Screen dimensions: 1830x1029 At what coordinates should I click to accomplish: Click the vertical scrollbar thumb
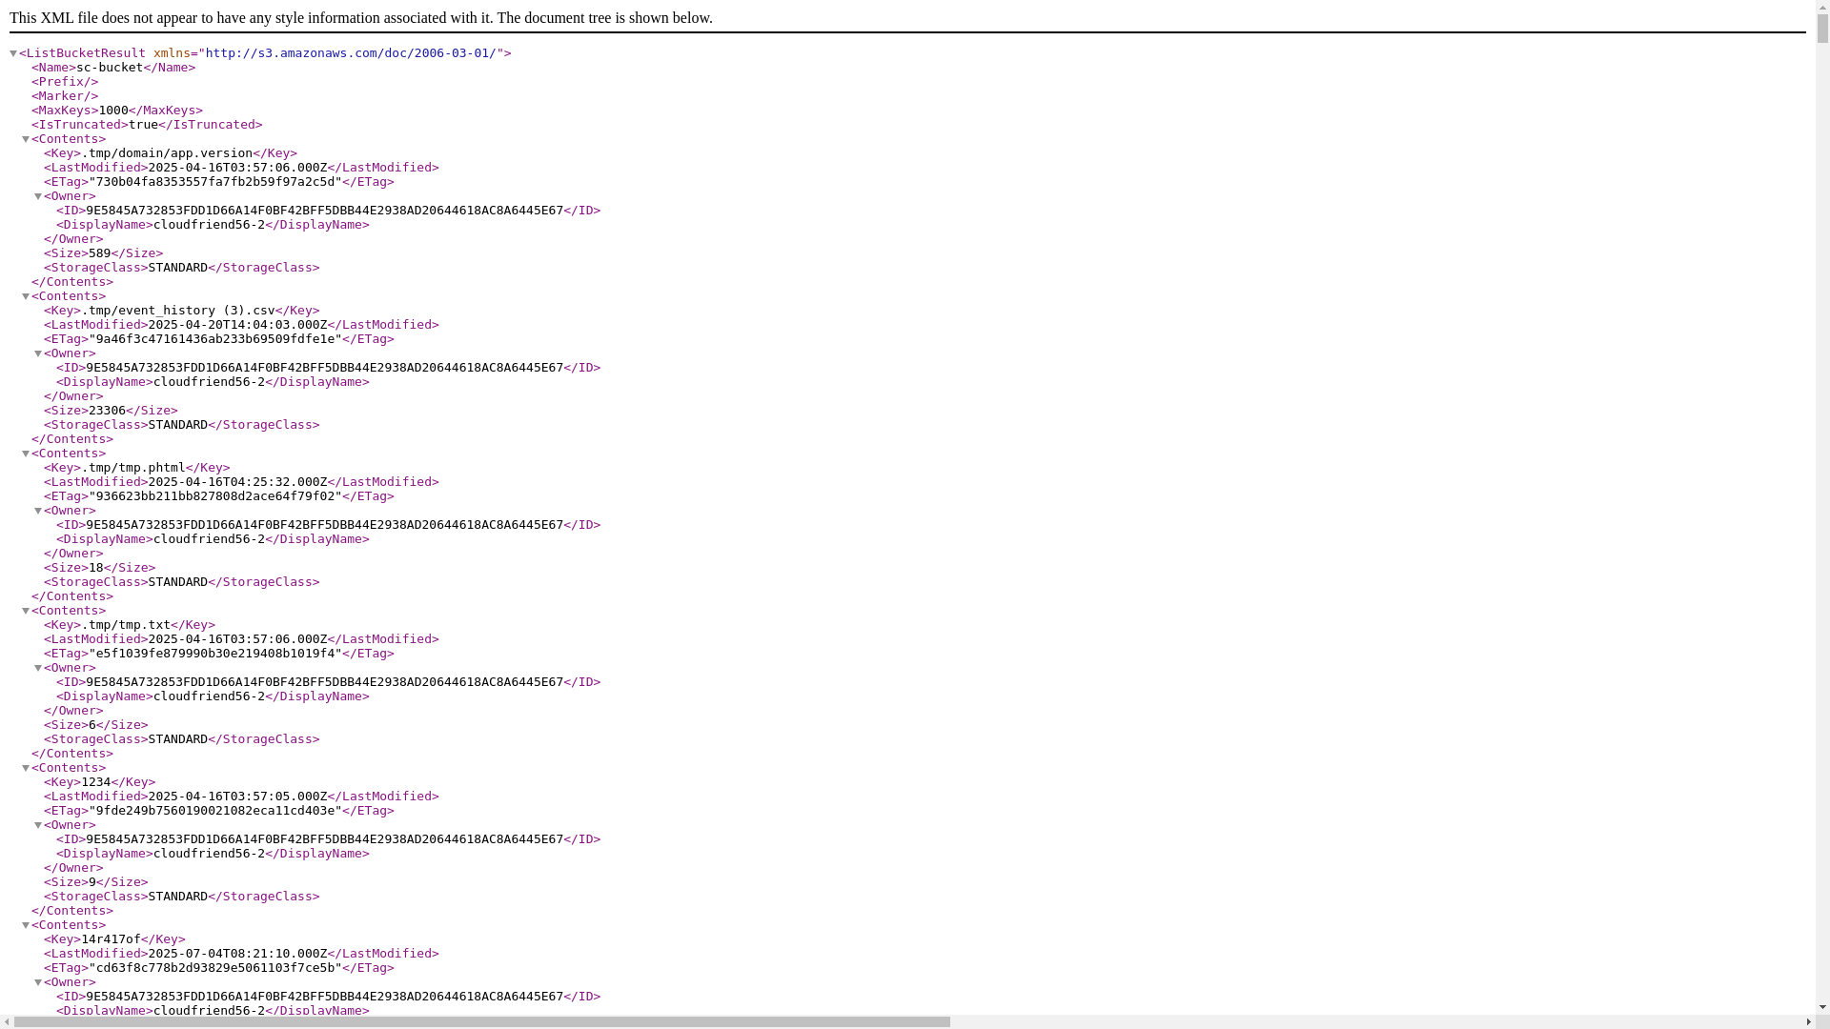click(1822, 29)
